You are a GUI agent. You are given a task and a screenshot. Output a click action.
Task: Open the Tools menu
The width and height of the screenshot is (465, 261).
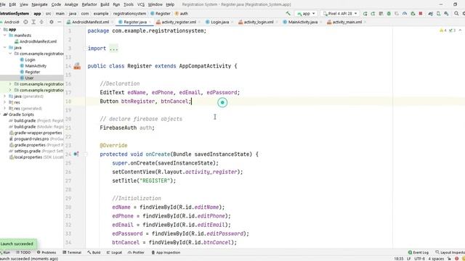tap(129, 4)
